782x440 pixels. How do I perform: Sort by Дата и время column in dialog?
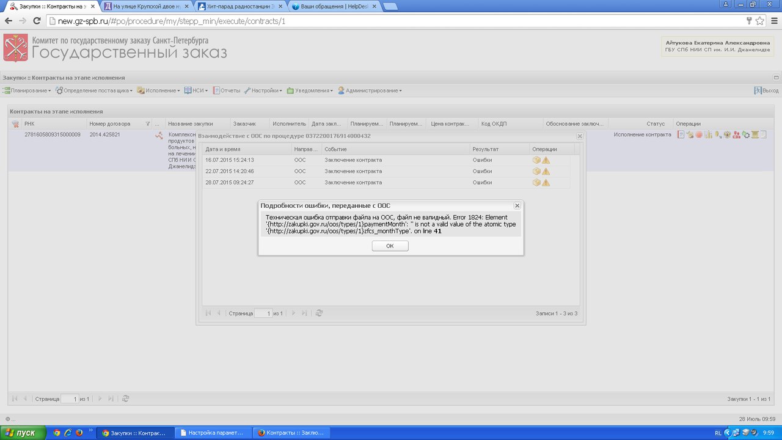(x=247, y=149)
